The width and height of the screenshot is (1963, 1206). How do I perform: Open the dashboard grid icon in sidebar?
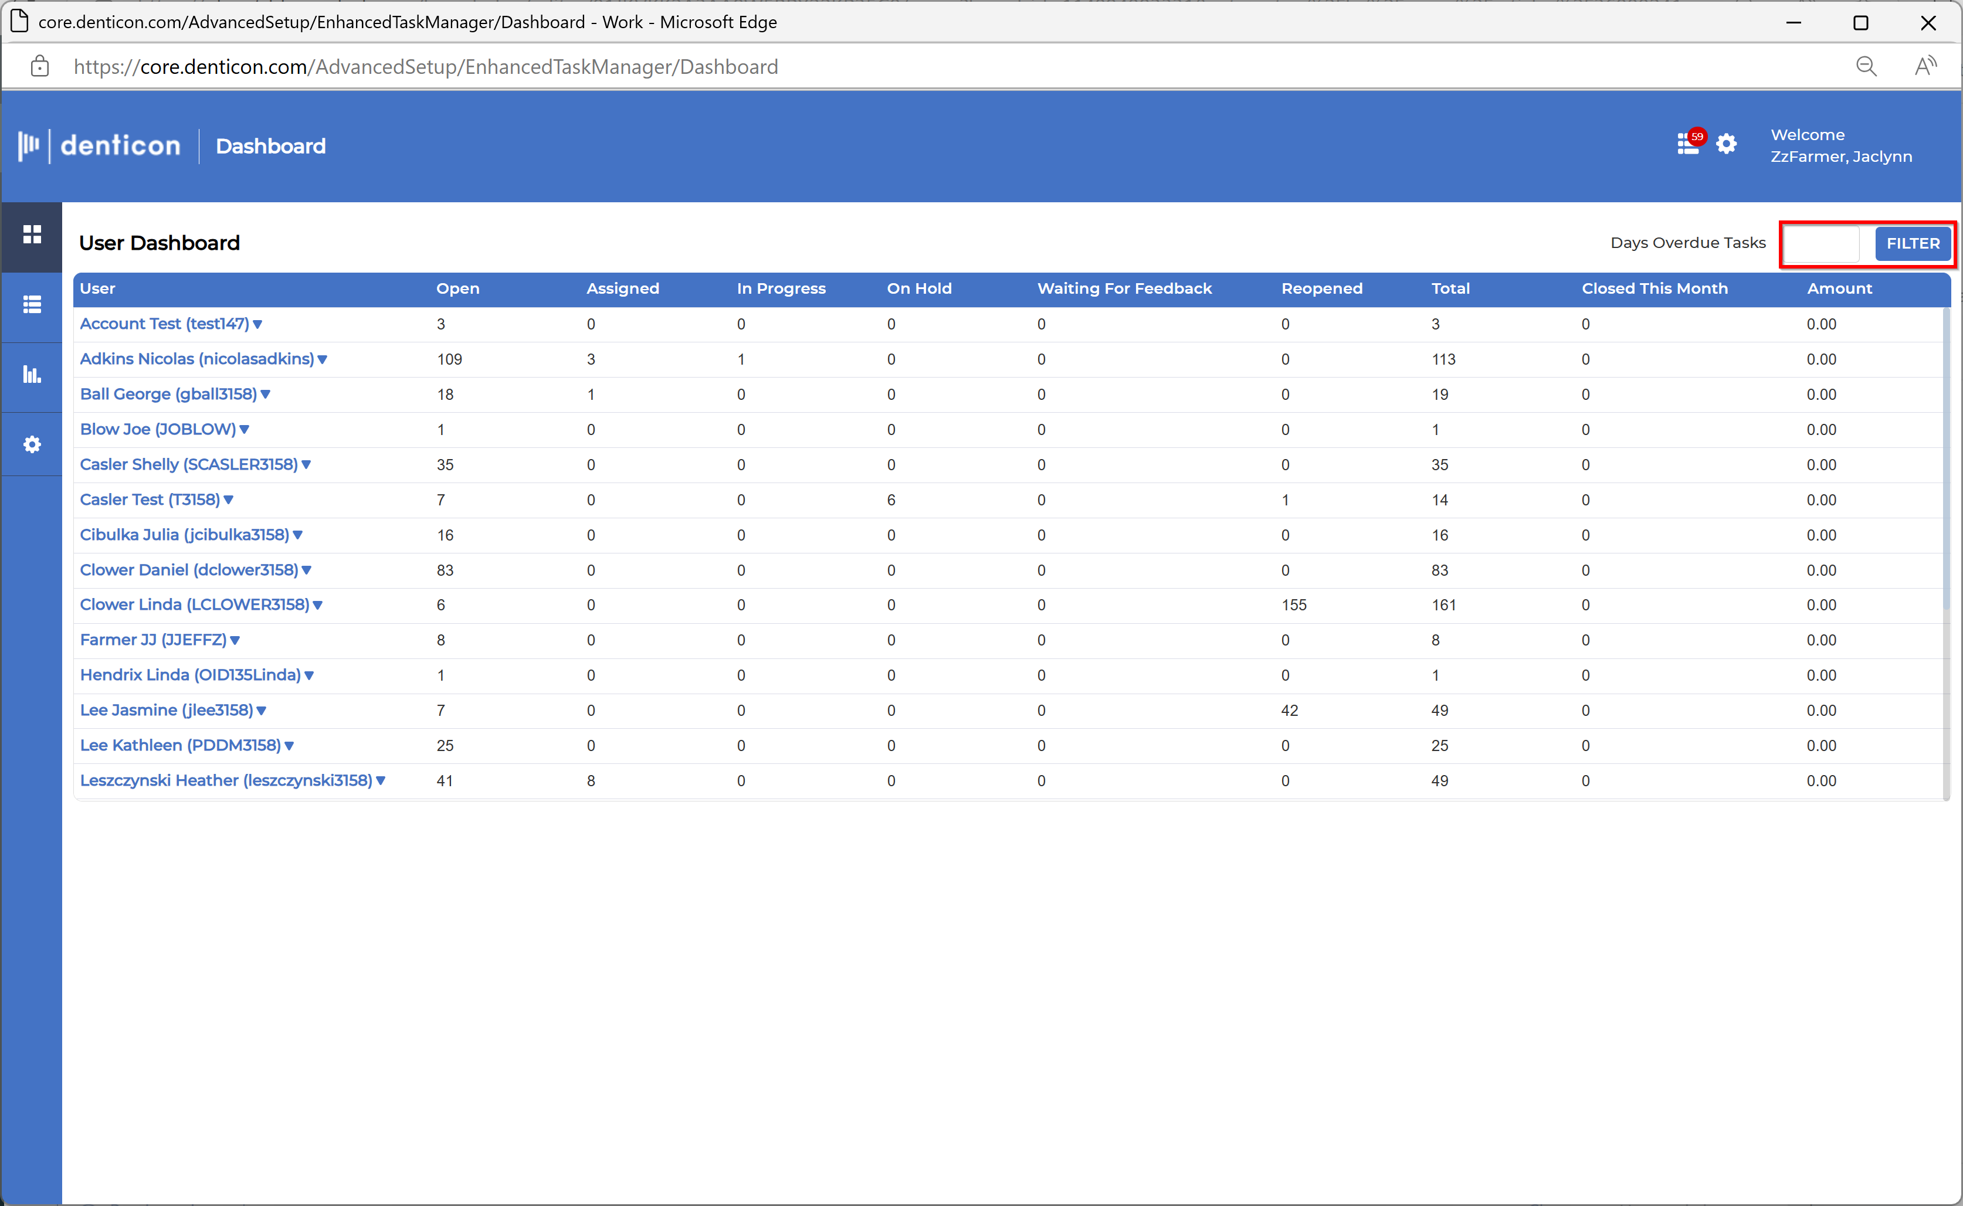tap(32, 235)
